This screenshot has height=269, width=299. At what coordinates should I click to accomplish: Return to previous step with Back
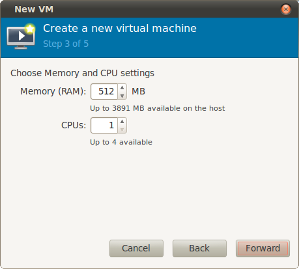tap(199, 248)
